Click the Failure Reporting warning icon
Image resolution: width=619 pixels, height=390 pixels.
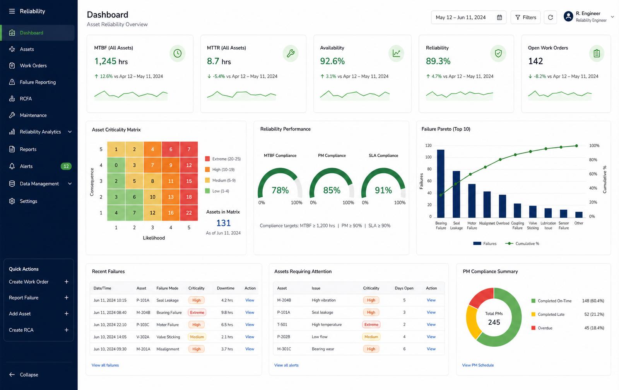click(12, 82)
